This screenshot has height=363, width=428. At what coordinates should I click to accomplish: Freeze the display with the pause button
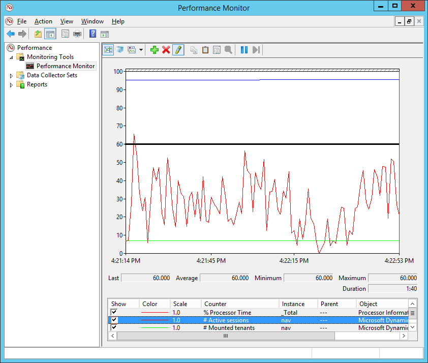[x=244, y=50]
